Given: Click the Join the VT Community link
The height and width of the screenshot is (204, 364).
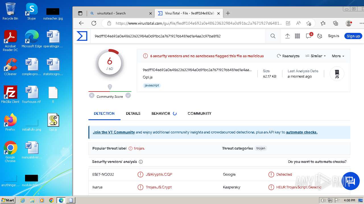Looking at the screenshot, I should click(114, 132).
